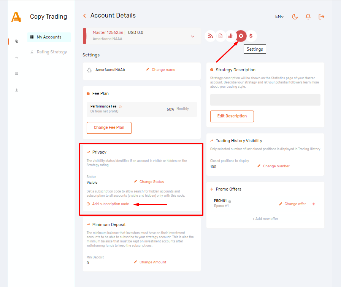
Task: Click the Change Fee Plan button
Action: point(109,128)
